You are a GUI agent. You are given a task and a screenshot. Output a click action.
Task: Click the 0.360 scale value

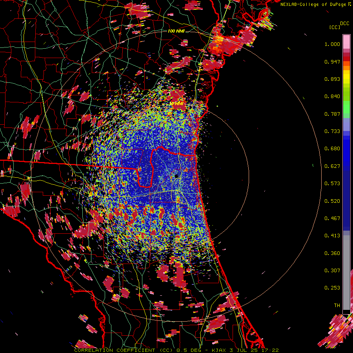click(332, 253)
